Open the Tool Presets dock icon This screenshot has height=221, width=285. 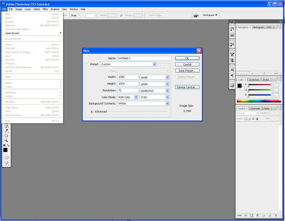232,44
